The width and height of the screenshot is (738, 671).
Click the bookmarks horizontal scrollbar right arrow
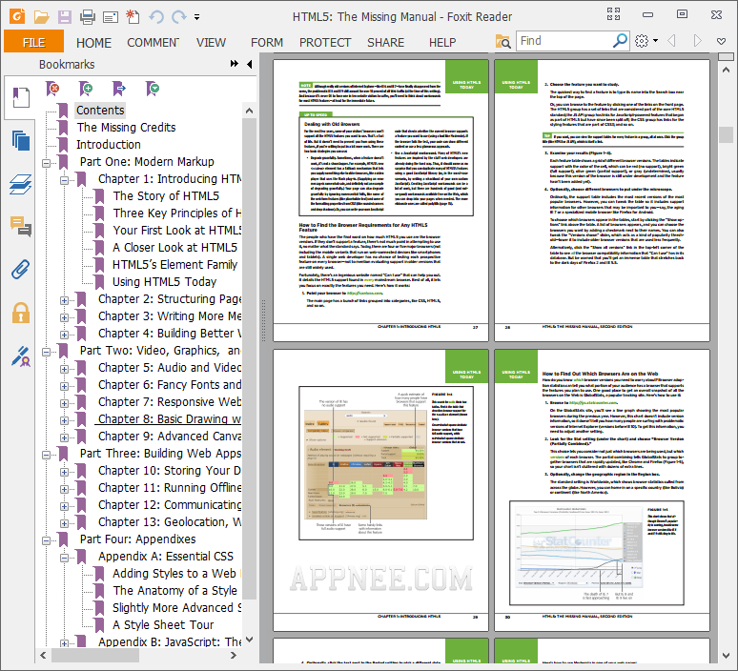[x=234, y=655]
